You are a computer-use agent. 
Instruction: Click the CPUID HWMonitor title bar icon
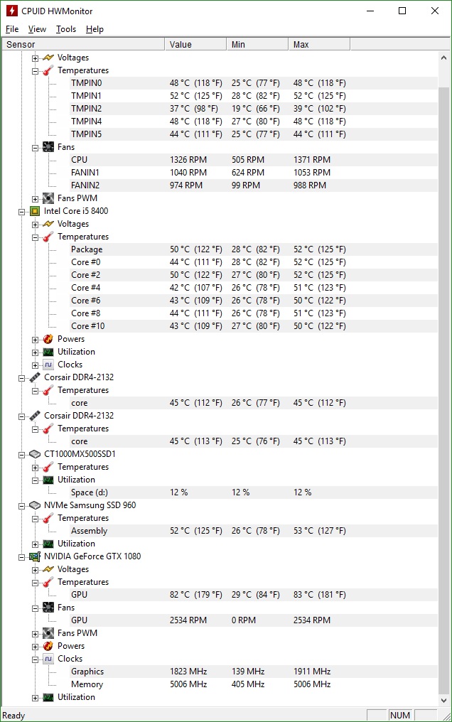[x=11, y=11]
